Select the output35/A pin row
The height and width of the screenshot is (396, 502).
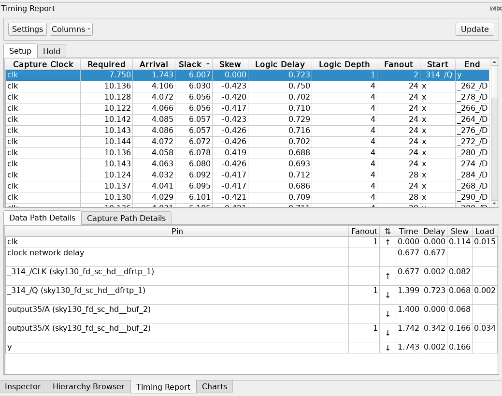251,314
